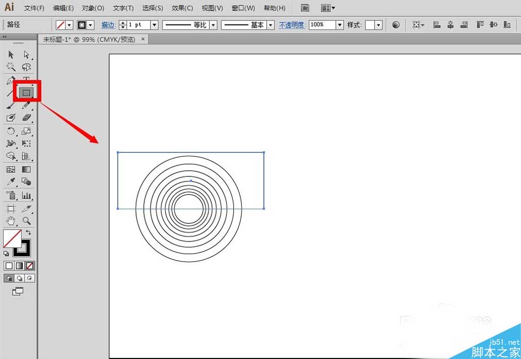Screen dimensions: 521x359
Task: Select the Hand tool
Action: click(x=11, y=221)
